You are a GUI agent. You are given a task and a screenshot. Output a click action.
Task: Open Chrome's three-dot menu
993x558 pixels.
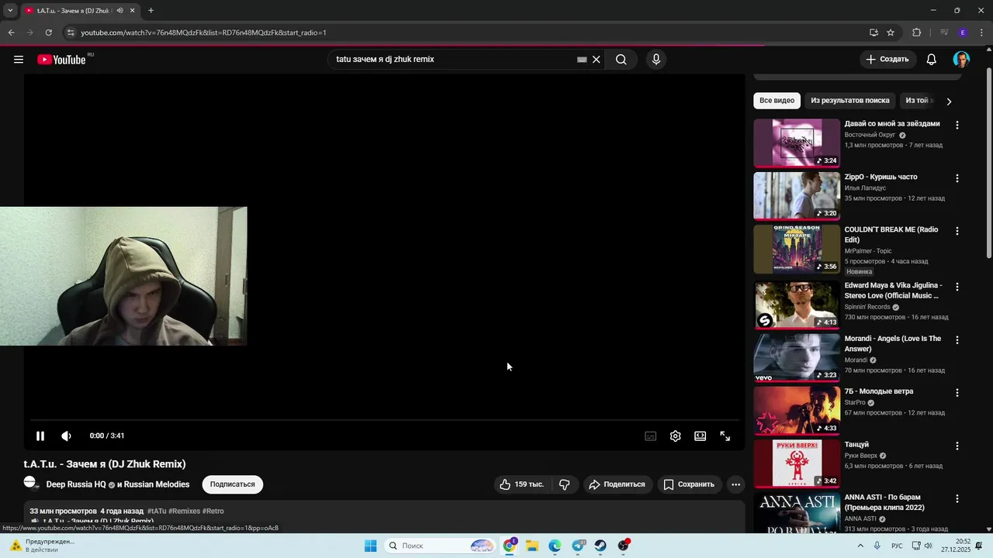pyautogui.click(x=982, y=33)
